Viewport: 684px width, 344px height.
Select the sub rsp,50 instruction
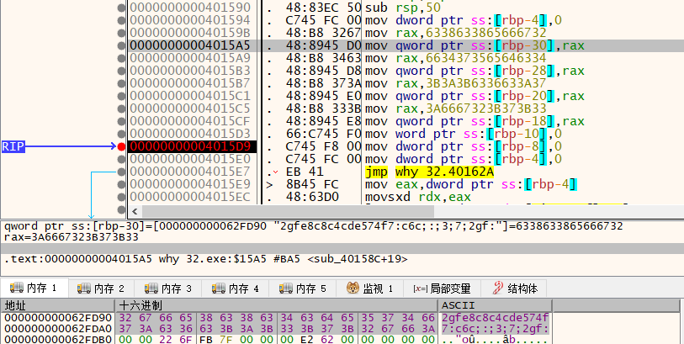tap(397, 7)
